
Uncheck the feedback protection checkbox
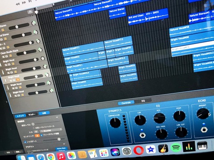[x=42, y=135]
